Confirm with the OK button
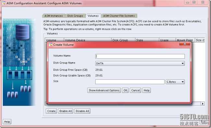 [x=125, y=90]
